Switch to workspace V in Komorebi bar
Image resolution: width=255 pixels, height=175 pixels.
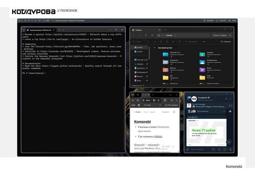pos(32,20)
